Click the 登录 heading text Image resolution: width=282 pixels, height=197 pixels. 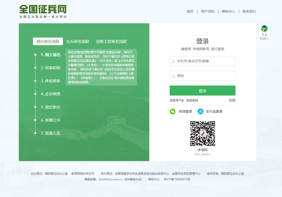point(203,41)
